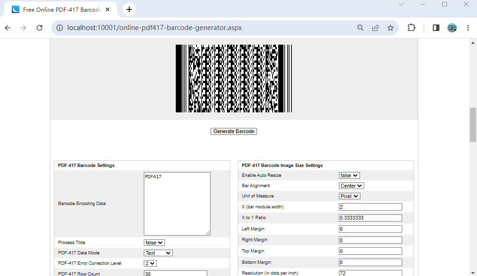Open the Process Tilde dropdown
This screenshot has height=276, width=477.
click(x=153, y=242)
